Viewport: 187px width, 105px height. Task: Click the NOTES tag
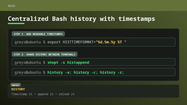coord(15,85)
